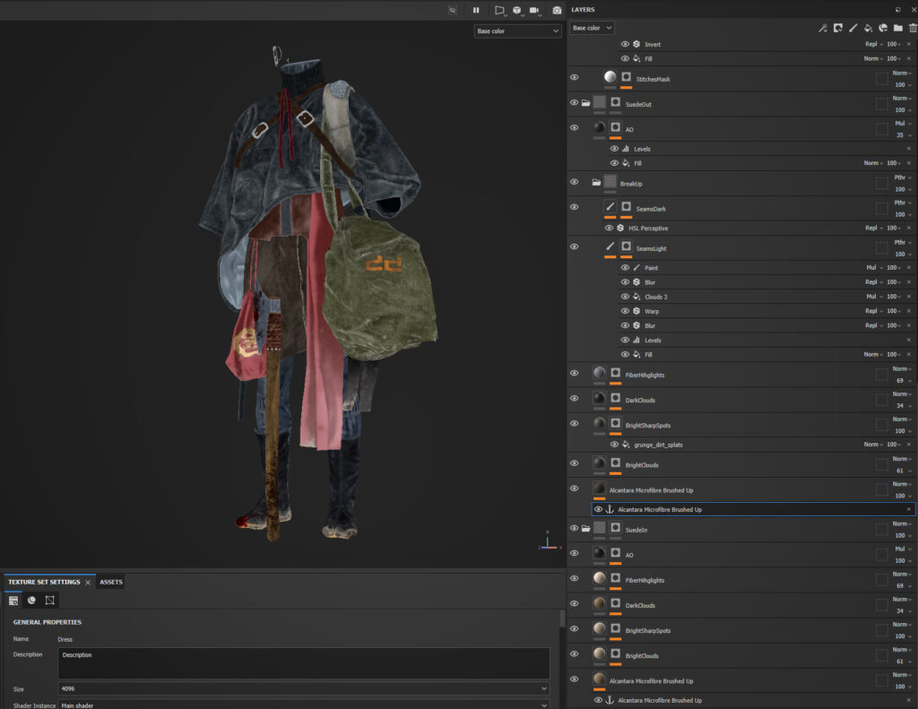The image size is (918, 709).
Task: Select the Texture Set Settings tab
Action: (44, 582)
